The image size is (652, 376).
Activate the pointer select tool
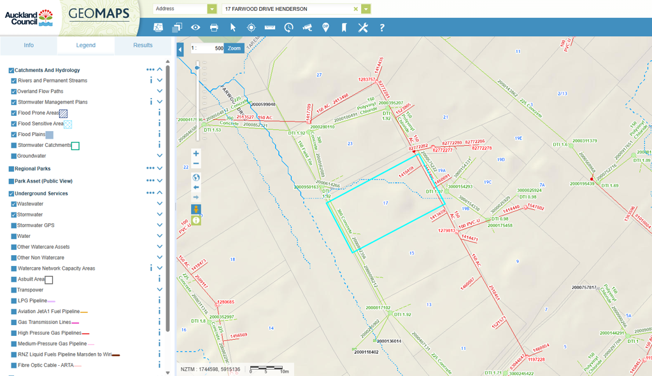point(233,27)
